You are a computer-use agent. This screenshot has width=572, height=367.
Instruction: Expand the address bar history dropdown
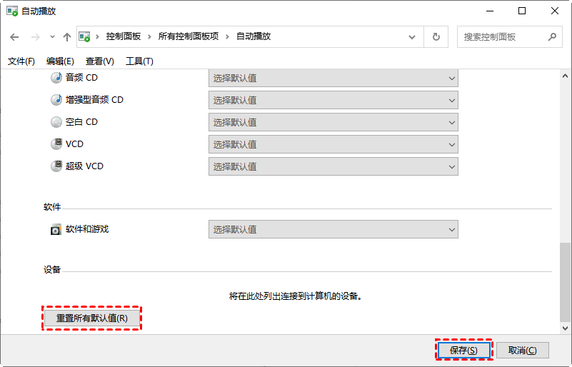(x=413, y=37)
